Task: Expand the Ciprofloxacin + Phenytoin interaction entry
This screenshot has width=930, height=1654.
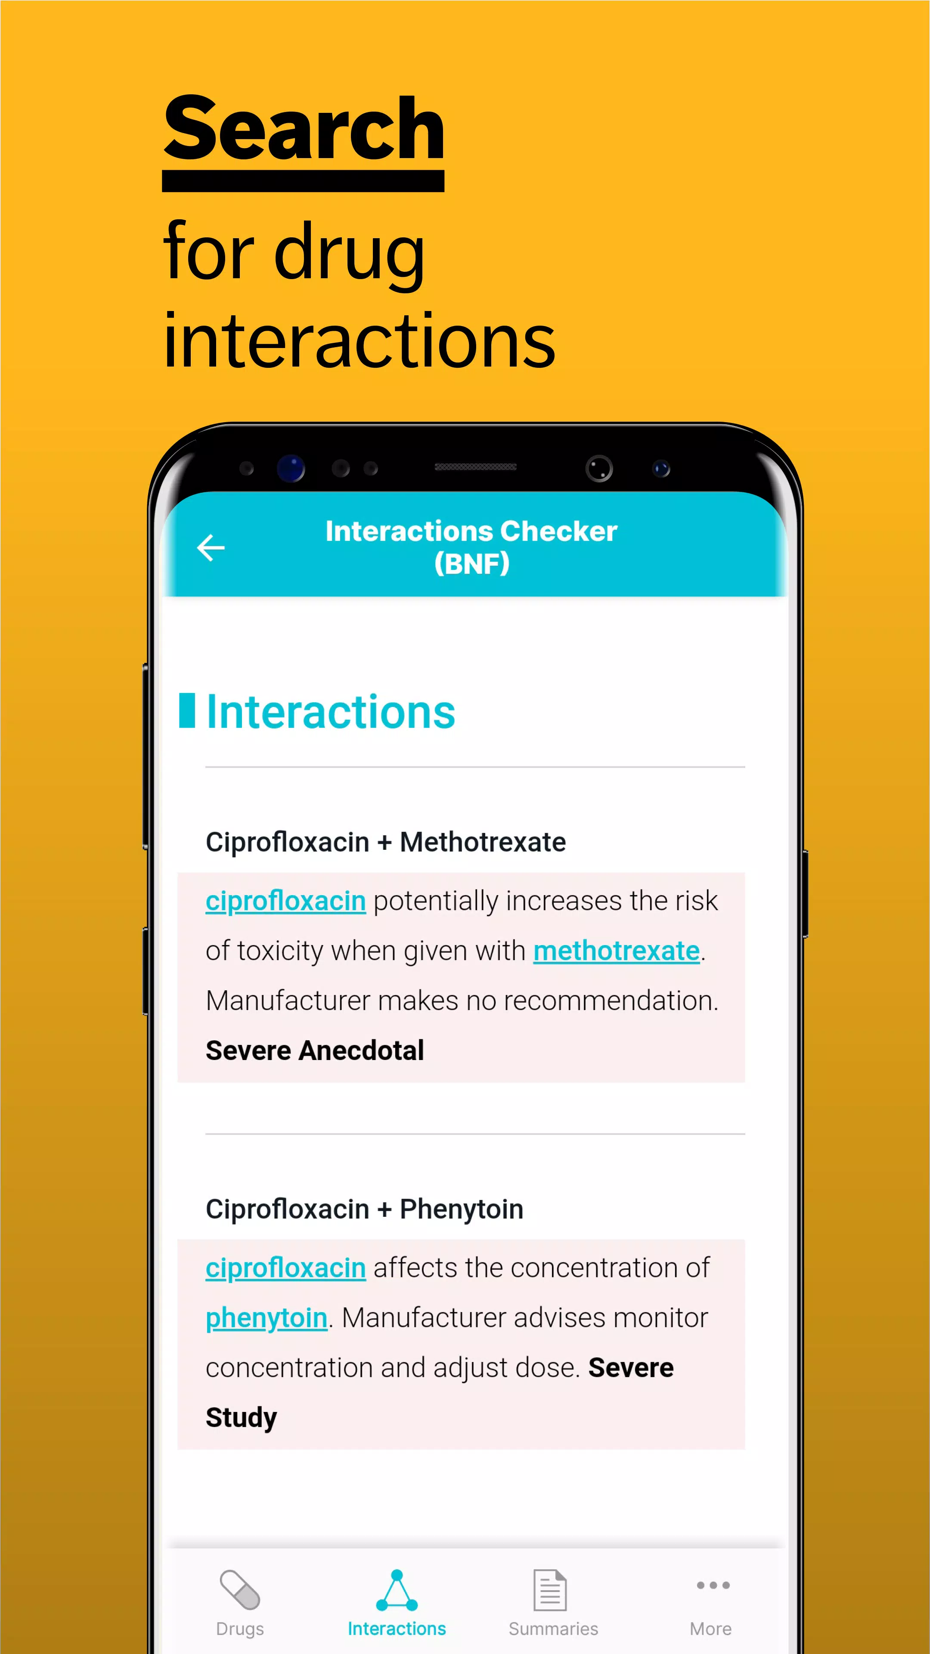Action: [x=365, y=1209]
